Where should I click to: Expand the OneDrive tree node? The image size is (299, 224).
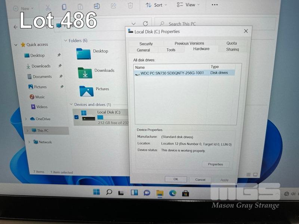25,119
